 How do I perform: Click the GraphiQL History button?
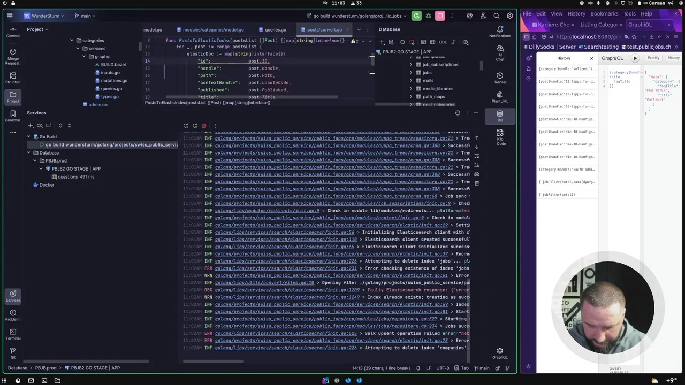pyautogui.click(x=674, y=58)
